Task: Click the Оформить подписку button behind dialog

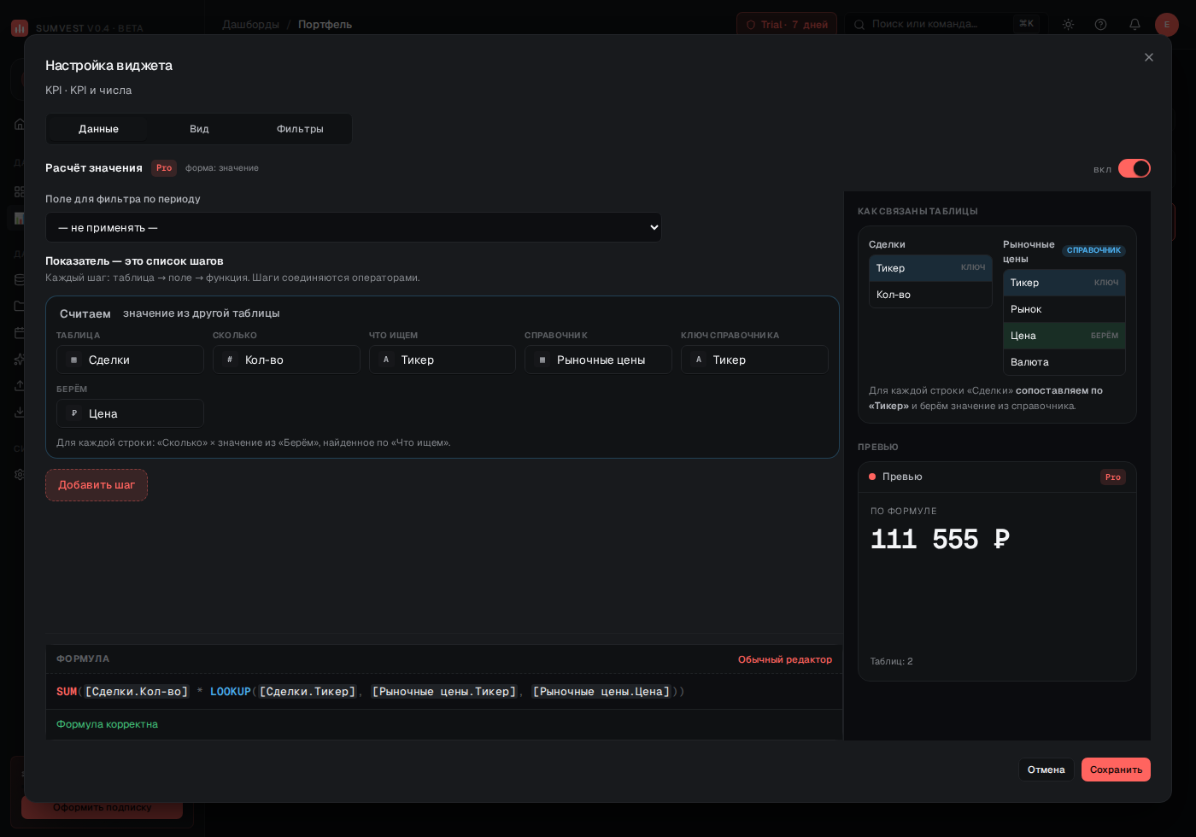Action: (x=102, y=807)
